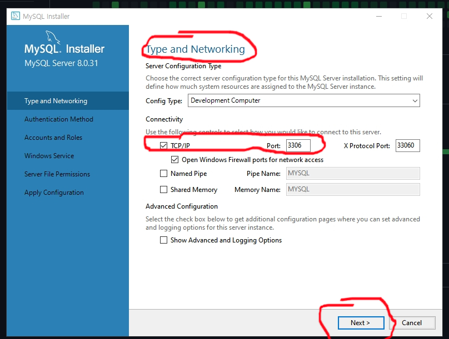Viewport: 449px width, 339px height.
Task: Click the MySQL Installer title bar icon
Action: pyautogui.click(x=16, y=16)
